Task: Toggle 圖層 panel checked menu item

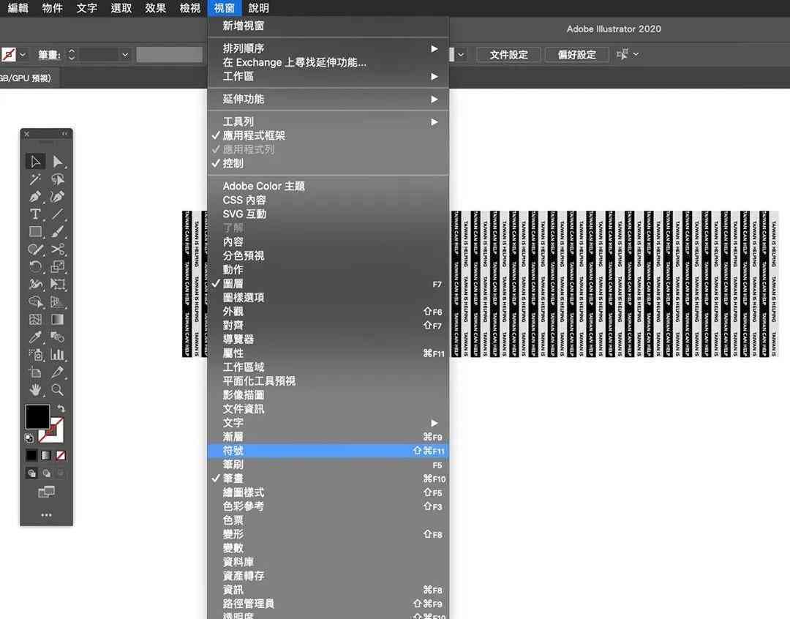Action: tap(328, 284)
